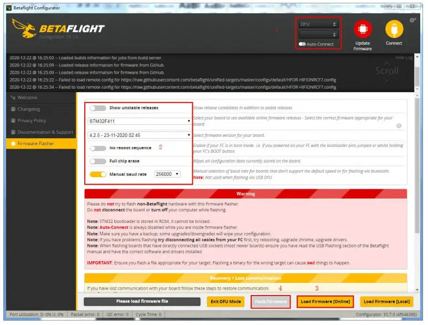Click the red Auto-Connect text in warning note
The image size is (428, 325).
click(x=114, y=227)
